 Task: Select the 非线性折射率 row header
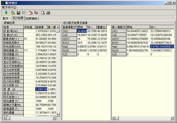(13, 78)
